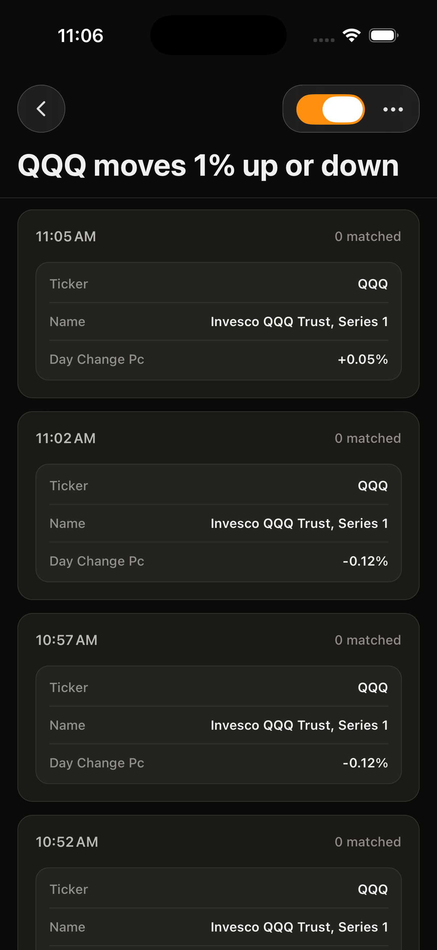Tap the 11:06 status bar clock

(x=80, y=36)
